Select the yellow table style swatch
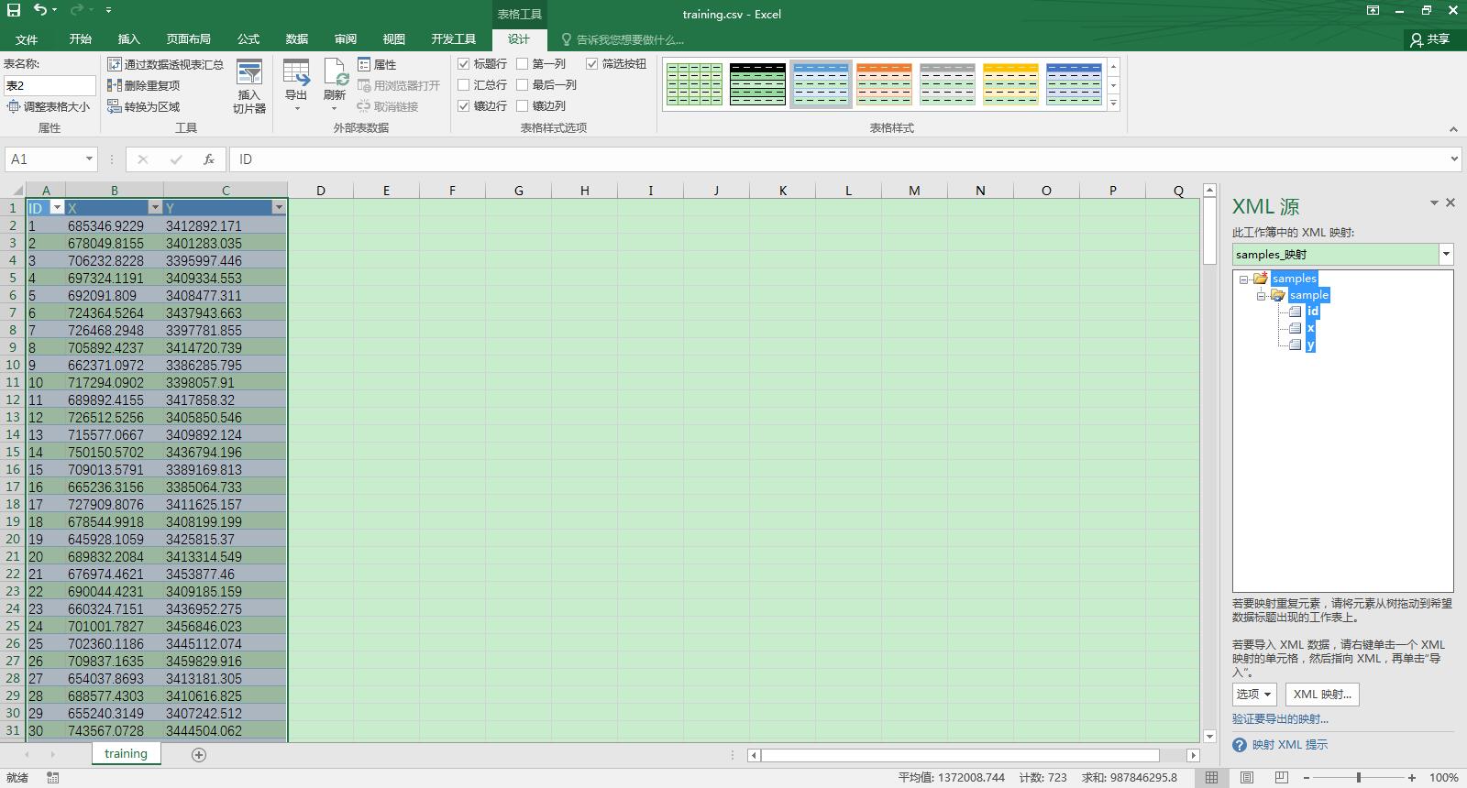The height and width of the screenshot is (788, 1467). pyautogui.click(x=1010, y=84)
